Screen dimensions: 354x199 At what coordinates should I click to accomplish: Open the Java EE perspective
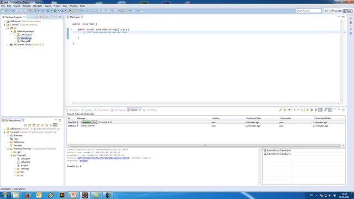tap(336, 11)
